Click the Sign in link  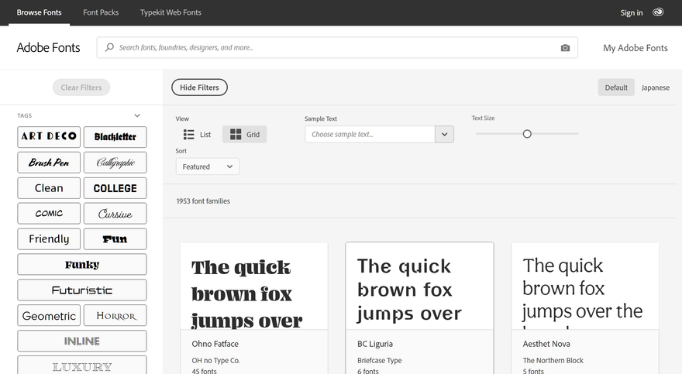(632, 12)
